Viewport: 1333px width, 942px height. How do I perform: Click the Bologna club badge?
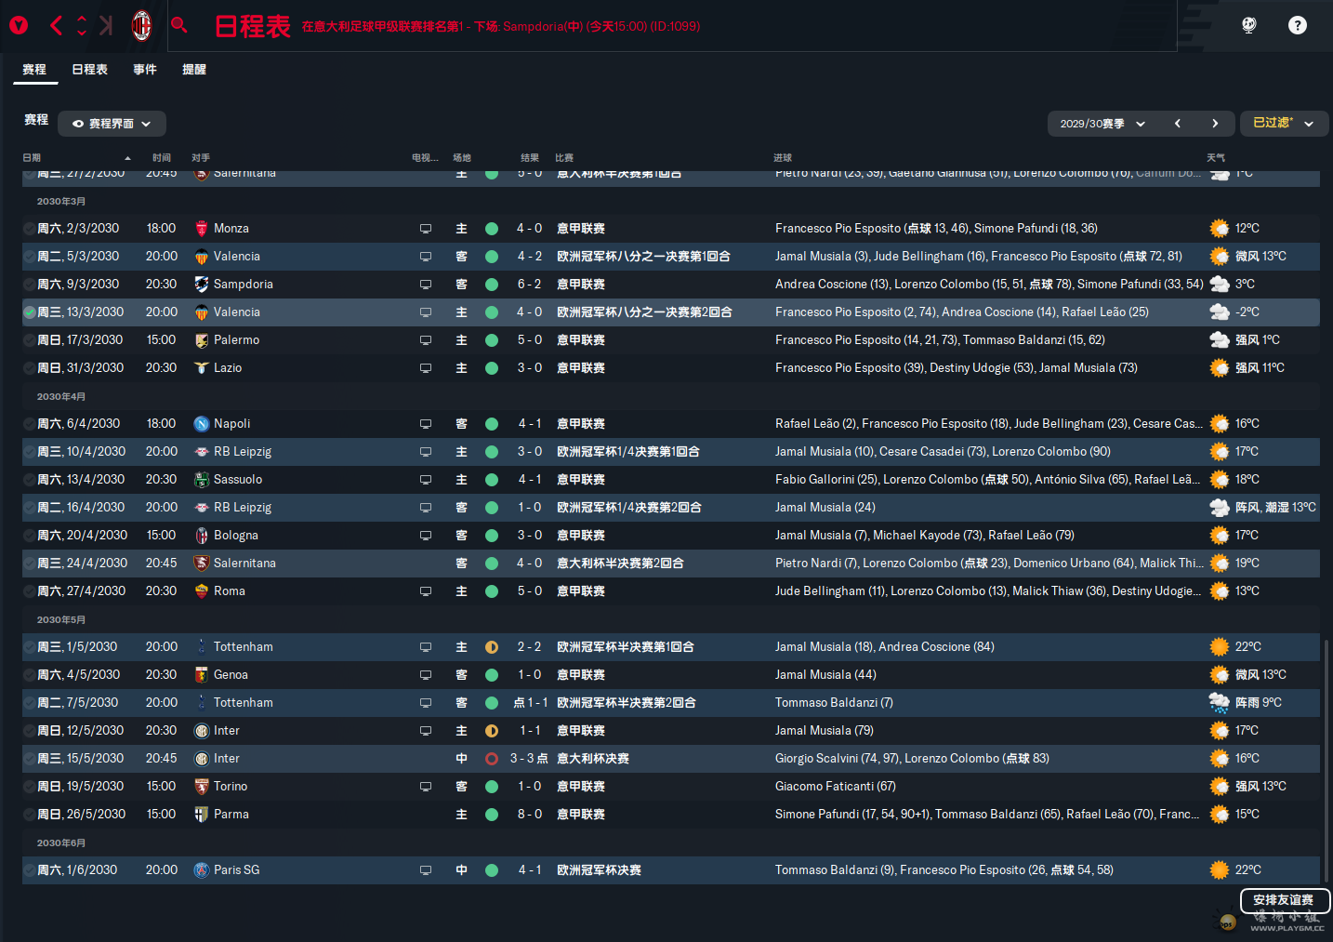pos(202,536)
